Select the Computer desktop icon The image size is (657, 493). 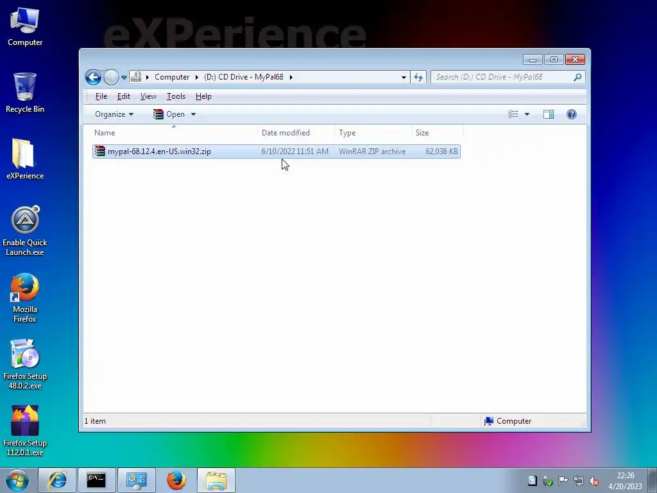click(25, 27)
